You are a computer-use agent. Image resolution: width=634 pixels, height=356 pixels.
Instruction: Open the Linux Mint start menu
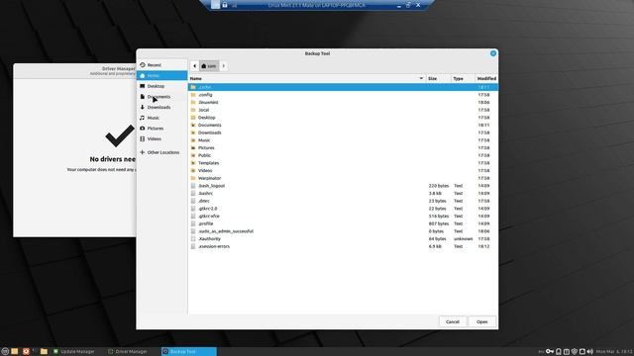point(5,352)
